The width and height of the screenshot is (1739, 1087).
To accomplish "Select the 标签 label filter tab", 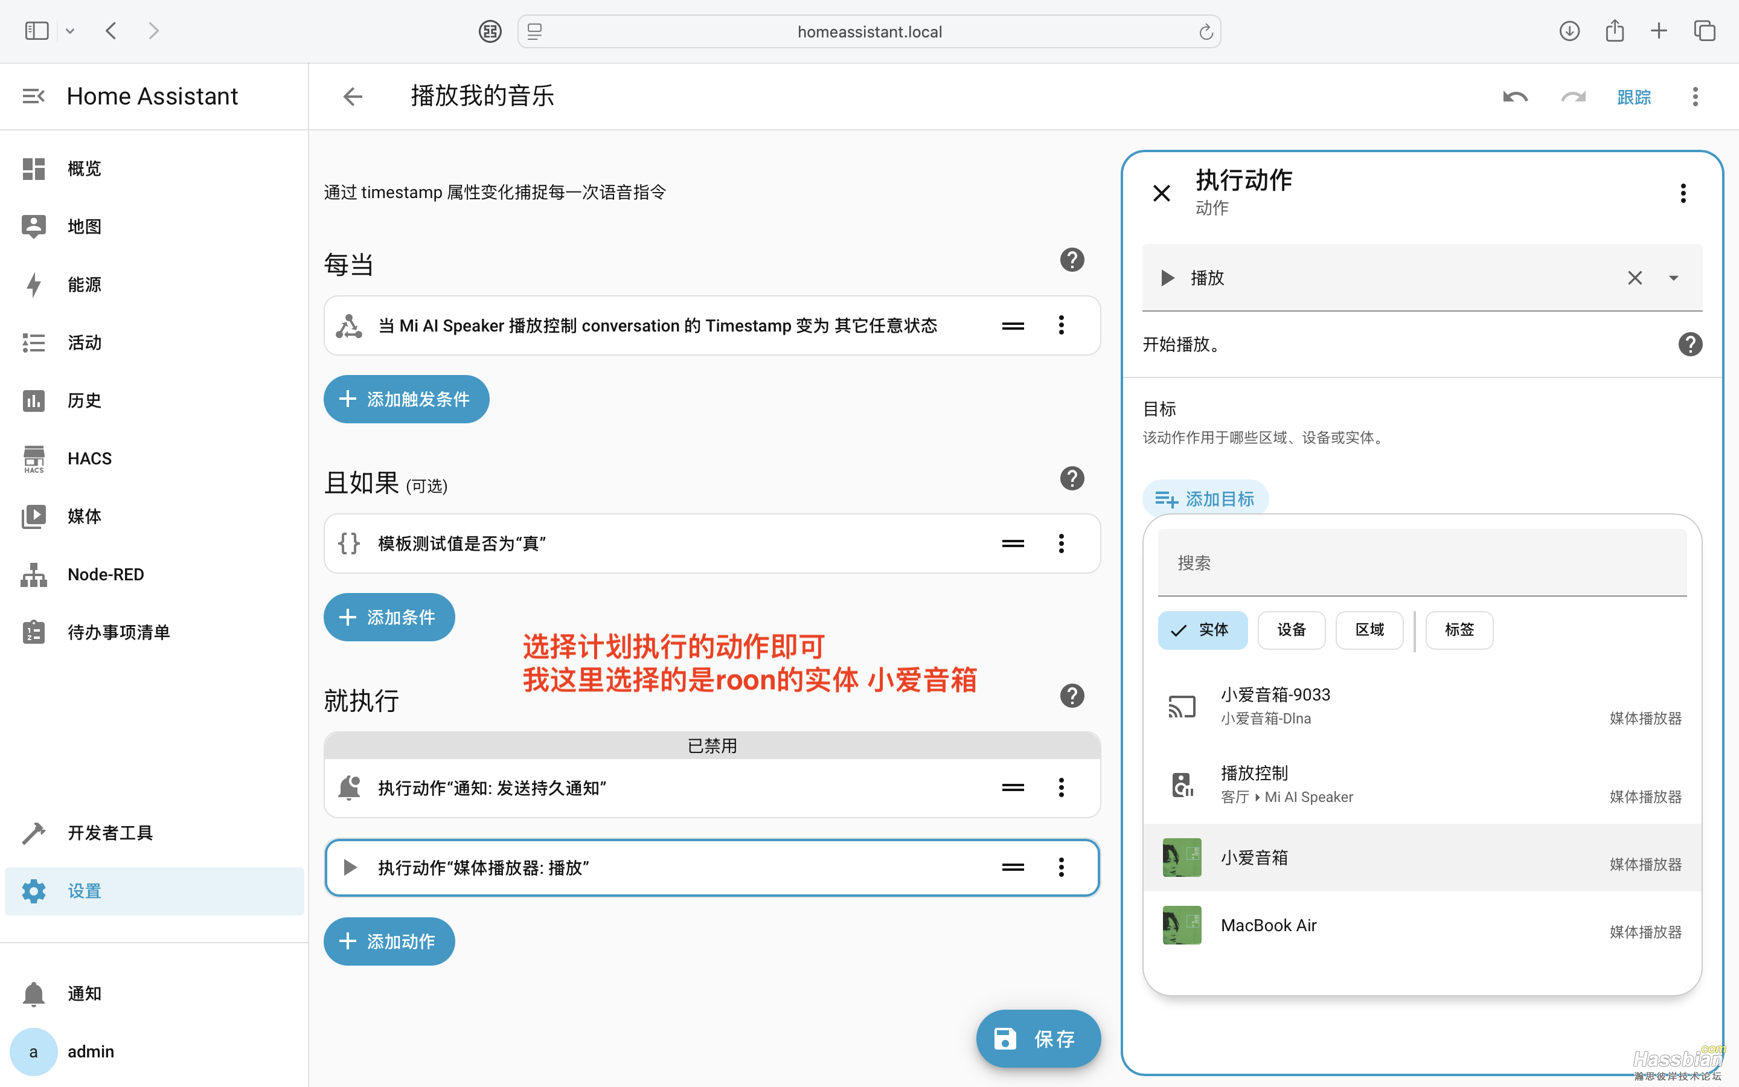I will (1459, 630).
